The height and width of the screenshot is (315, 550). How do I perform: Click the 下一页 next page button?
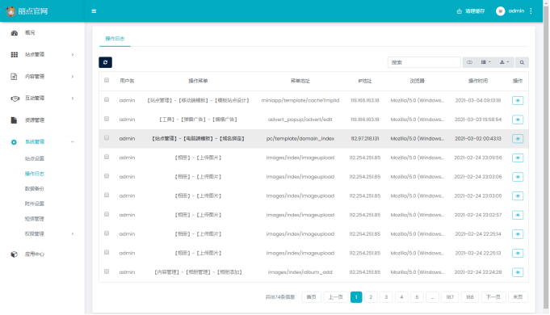tap(493, 297)
